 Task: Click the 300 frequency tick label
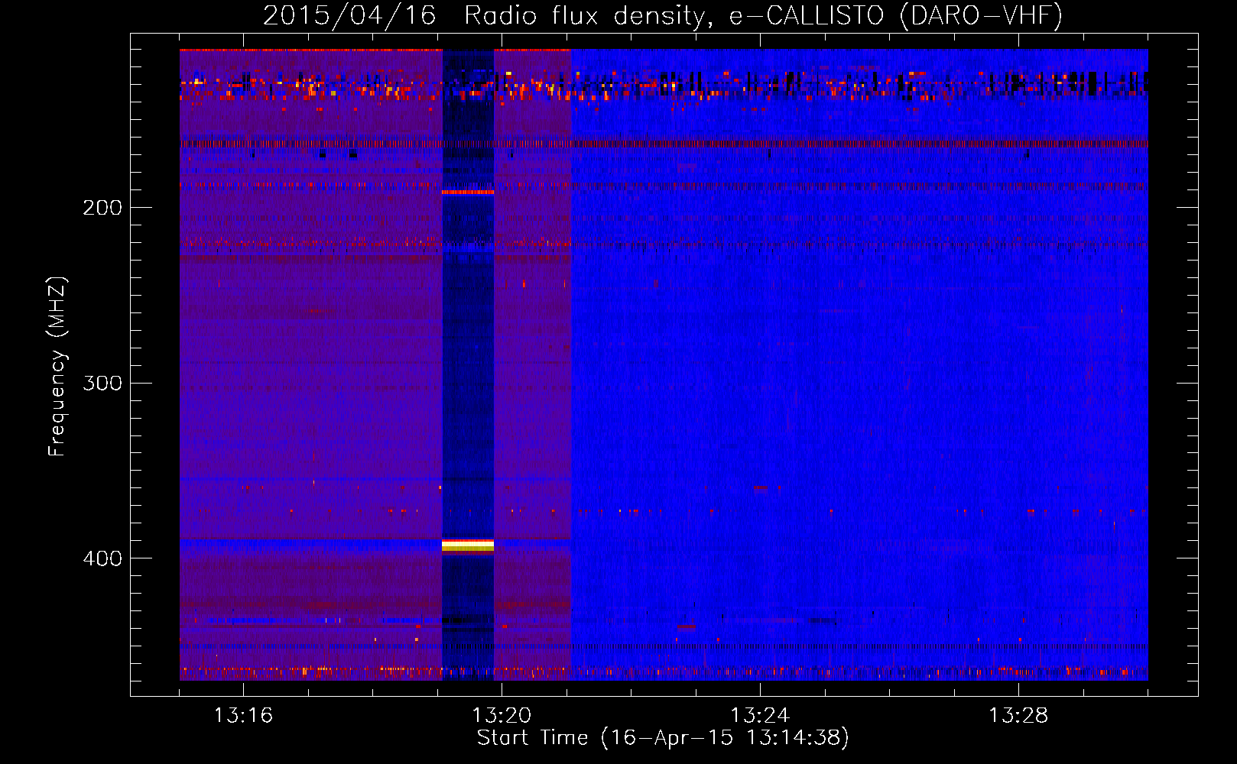(x=102, y=383)
